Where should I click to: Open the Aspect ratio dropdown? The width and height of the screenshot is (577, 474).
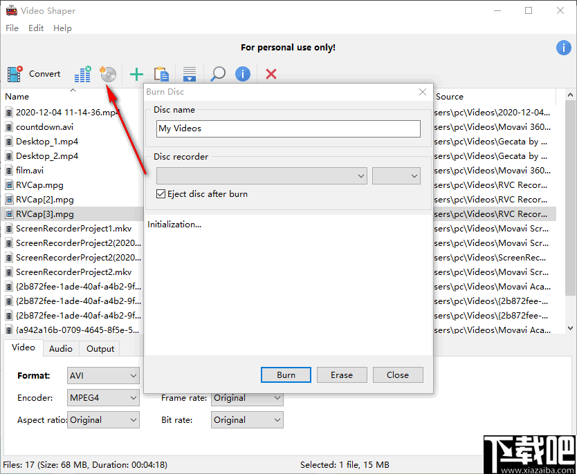[x=103, y=420]
